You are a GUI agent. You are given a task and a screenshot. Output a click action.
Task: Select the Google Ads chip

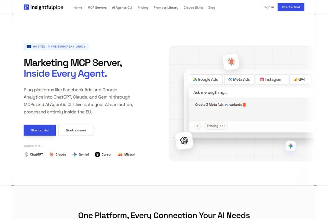pyautogui.click(x=206, y=79)
